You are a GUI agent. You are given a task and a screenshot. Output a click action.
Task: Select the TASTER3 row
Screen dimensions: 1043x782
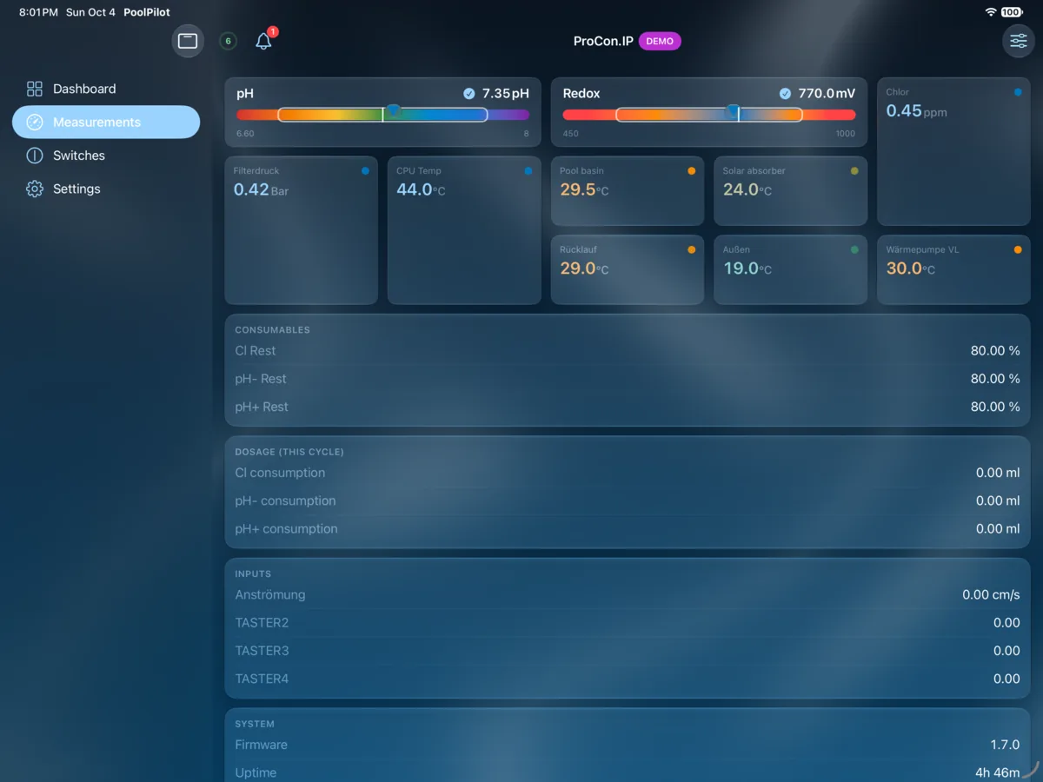pos(628,651)
